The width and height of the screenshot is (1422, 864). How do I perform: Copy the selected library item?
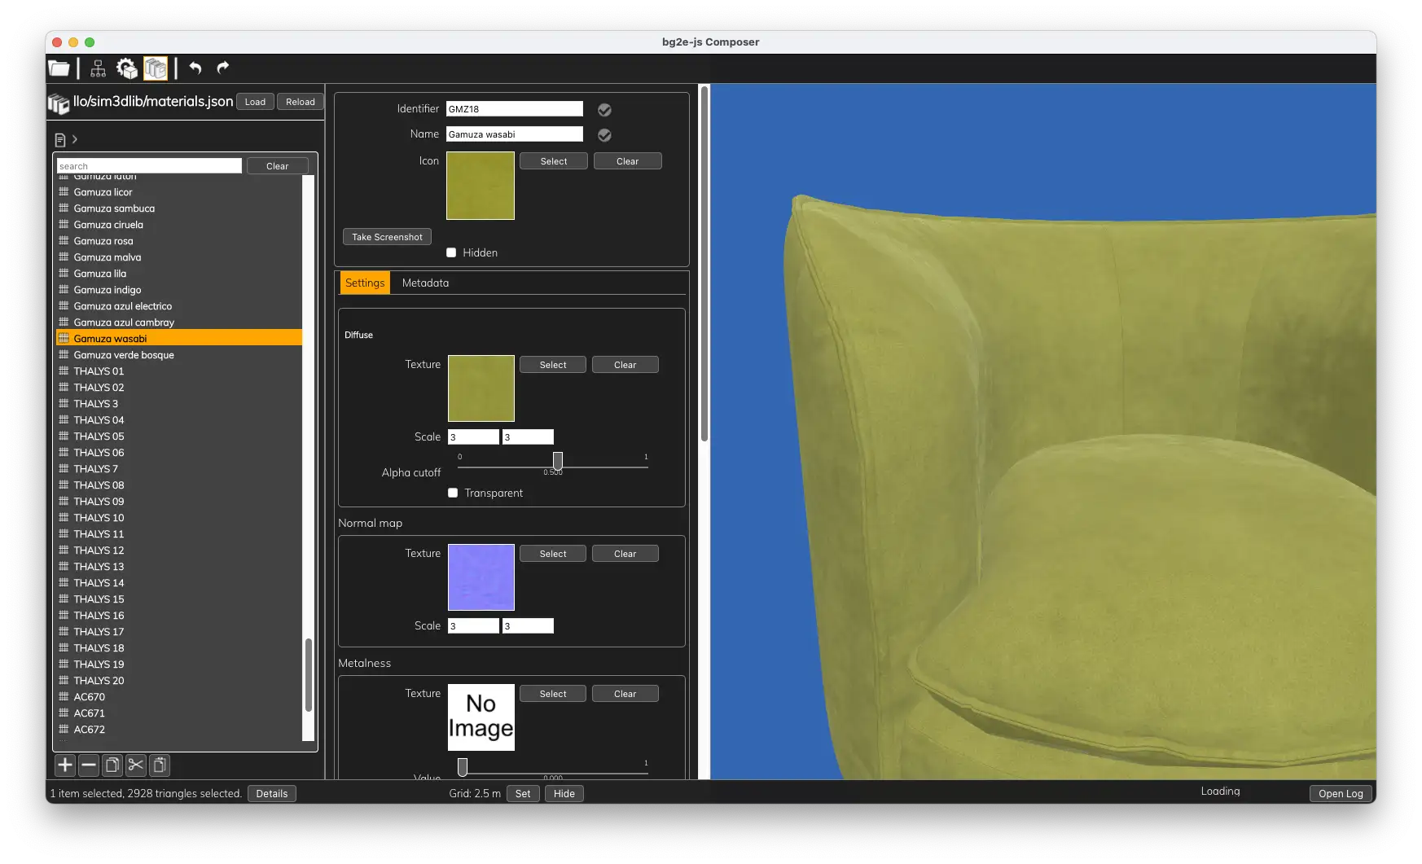click(x=112, y=765)
